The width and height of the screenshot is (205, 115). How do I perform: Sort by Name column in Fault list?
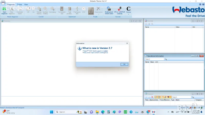pos(160,27)
